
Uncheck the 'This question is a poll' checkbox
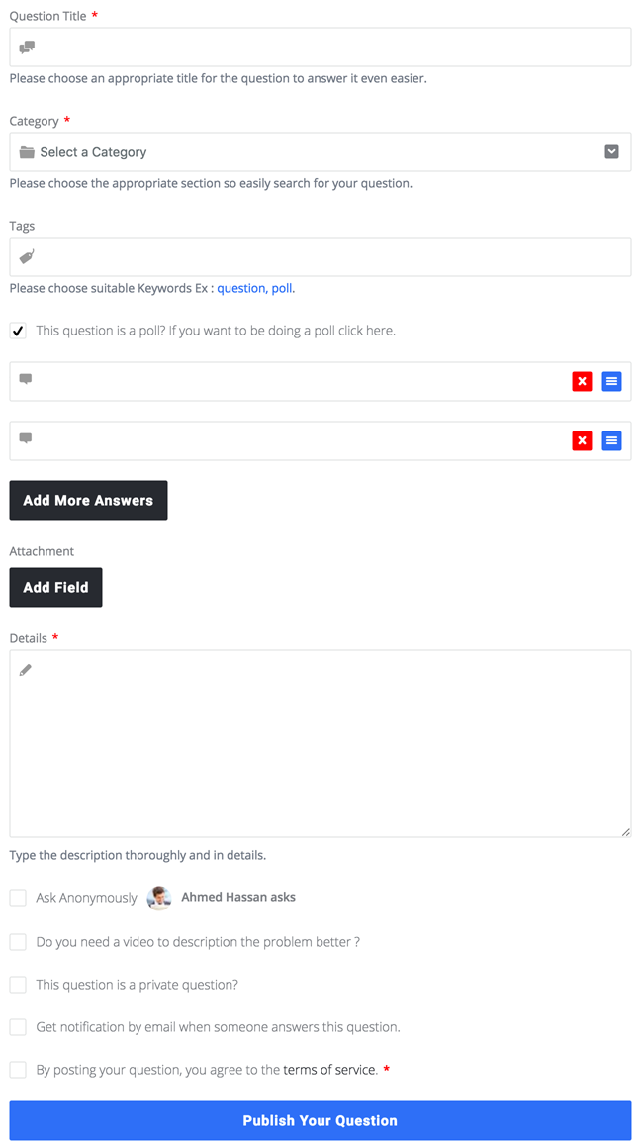(18, 331)
